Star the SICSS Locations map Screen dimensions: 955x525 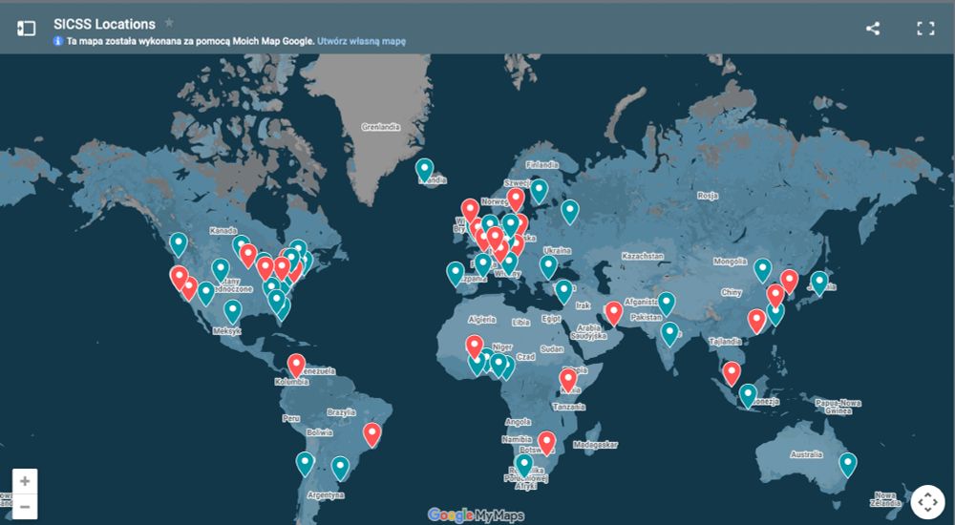[169, 23]
